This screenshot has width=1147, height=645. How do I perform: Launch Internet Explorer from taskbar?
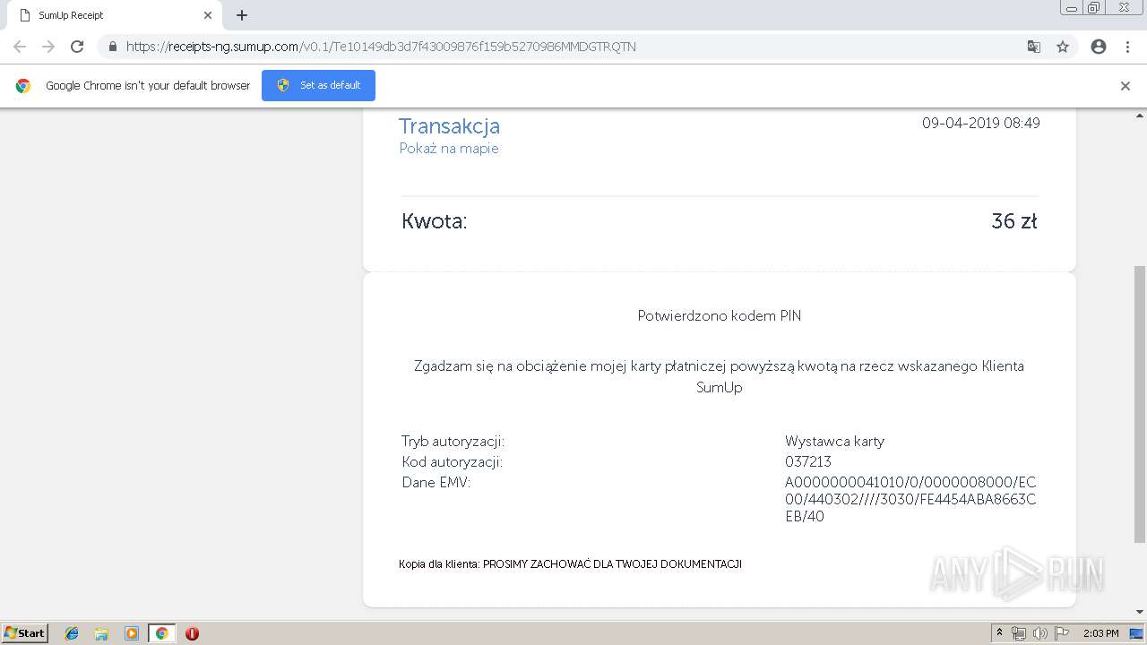(72, 633)
